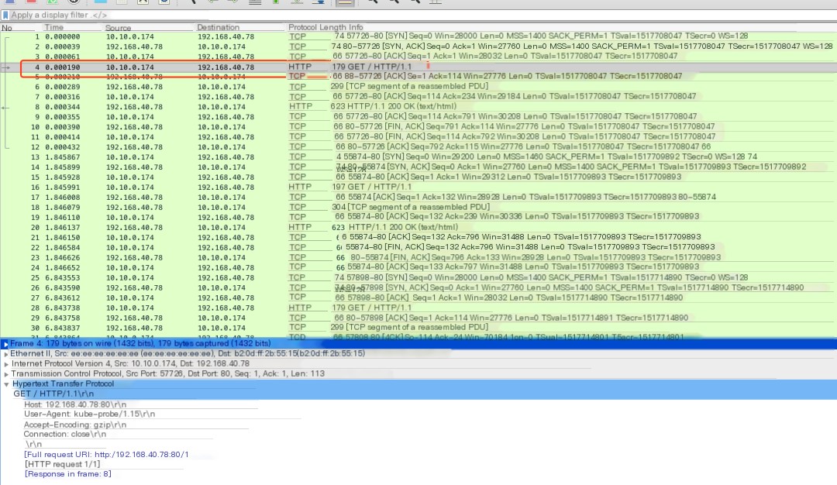This screenshot has width=837, height=485.
Task: Expand the Transmission Control Protocol arrow
Action: [6, 374]
